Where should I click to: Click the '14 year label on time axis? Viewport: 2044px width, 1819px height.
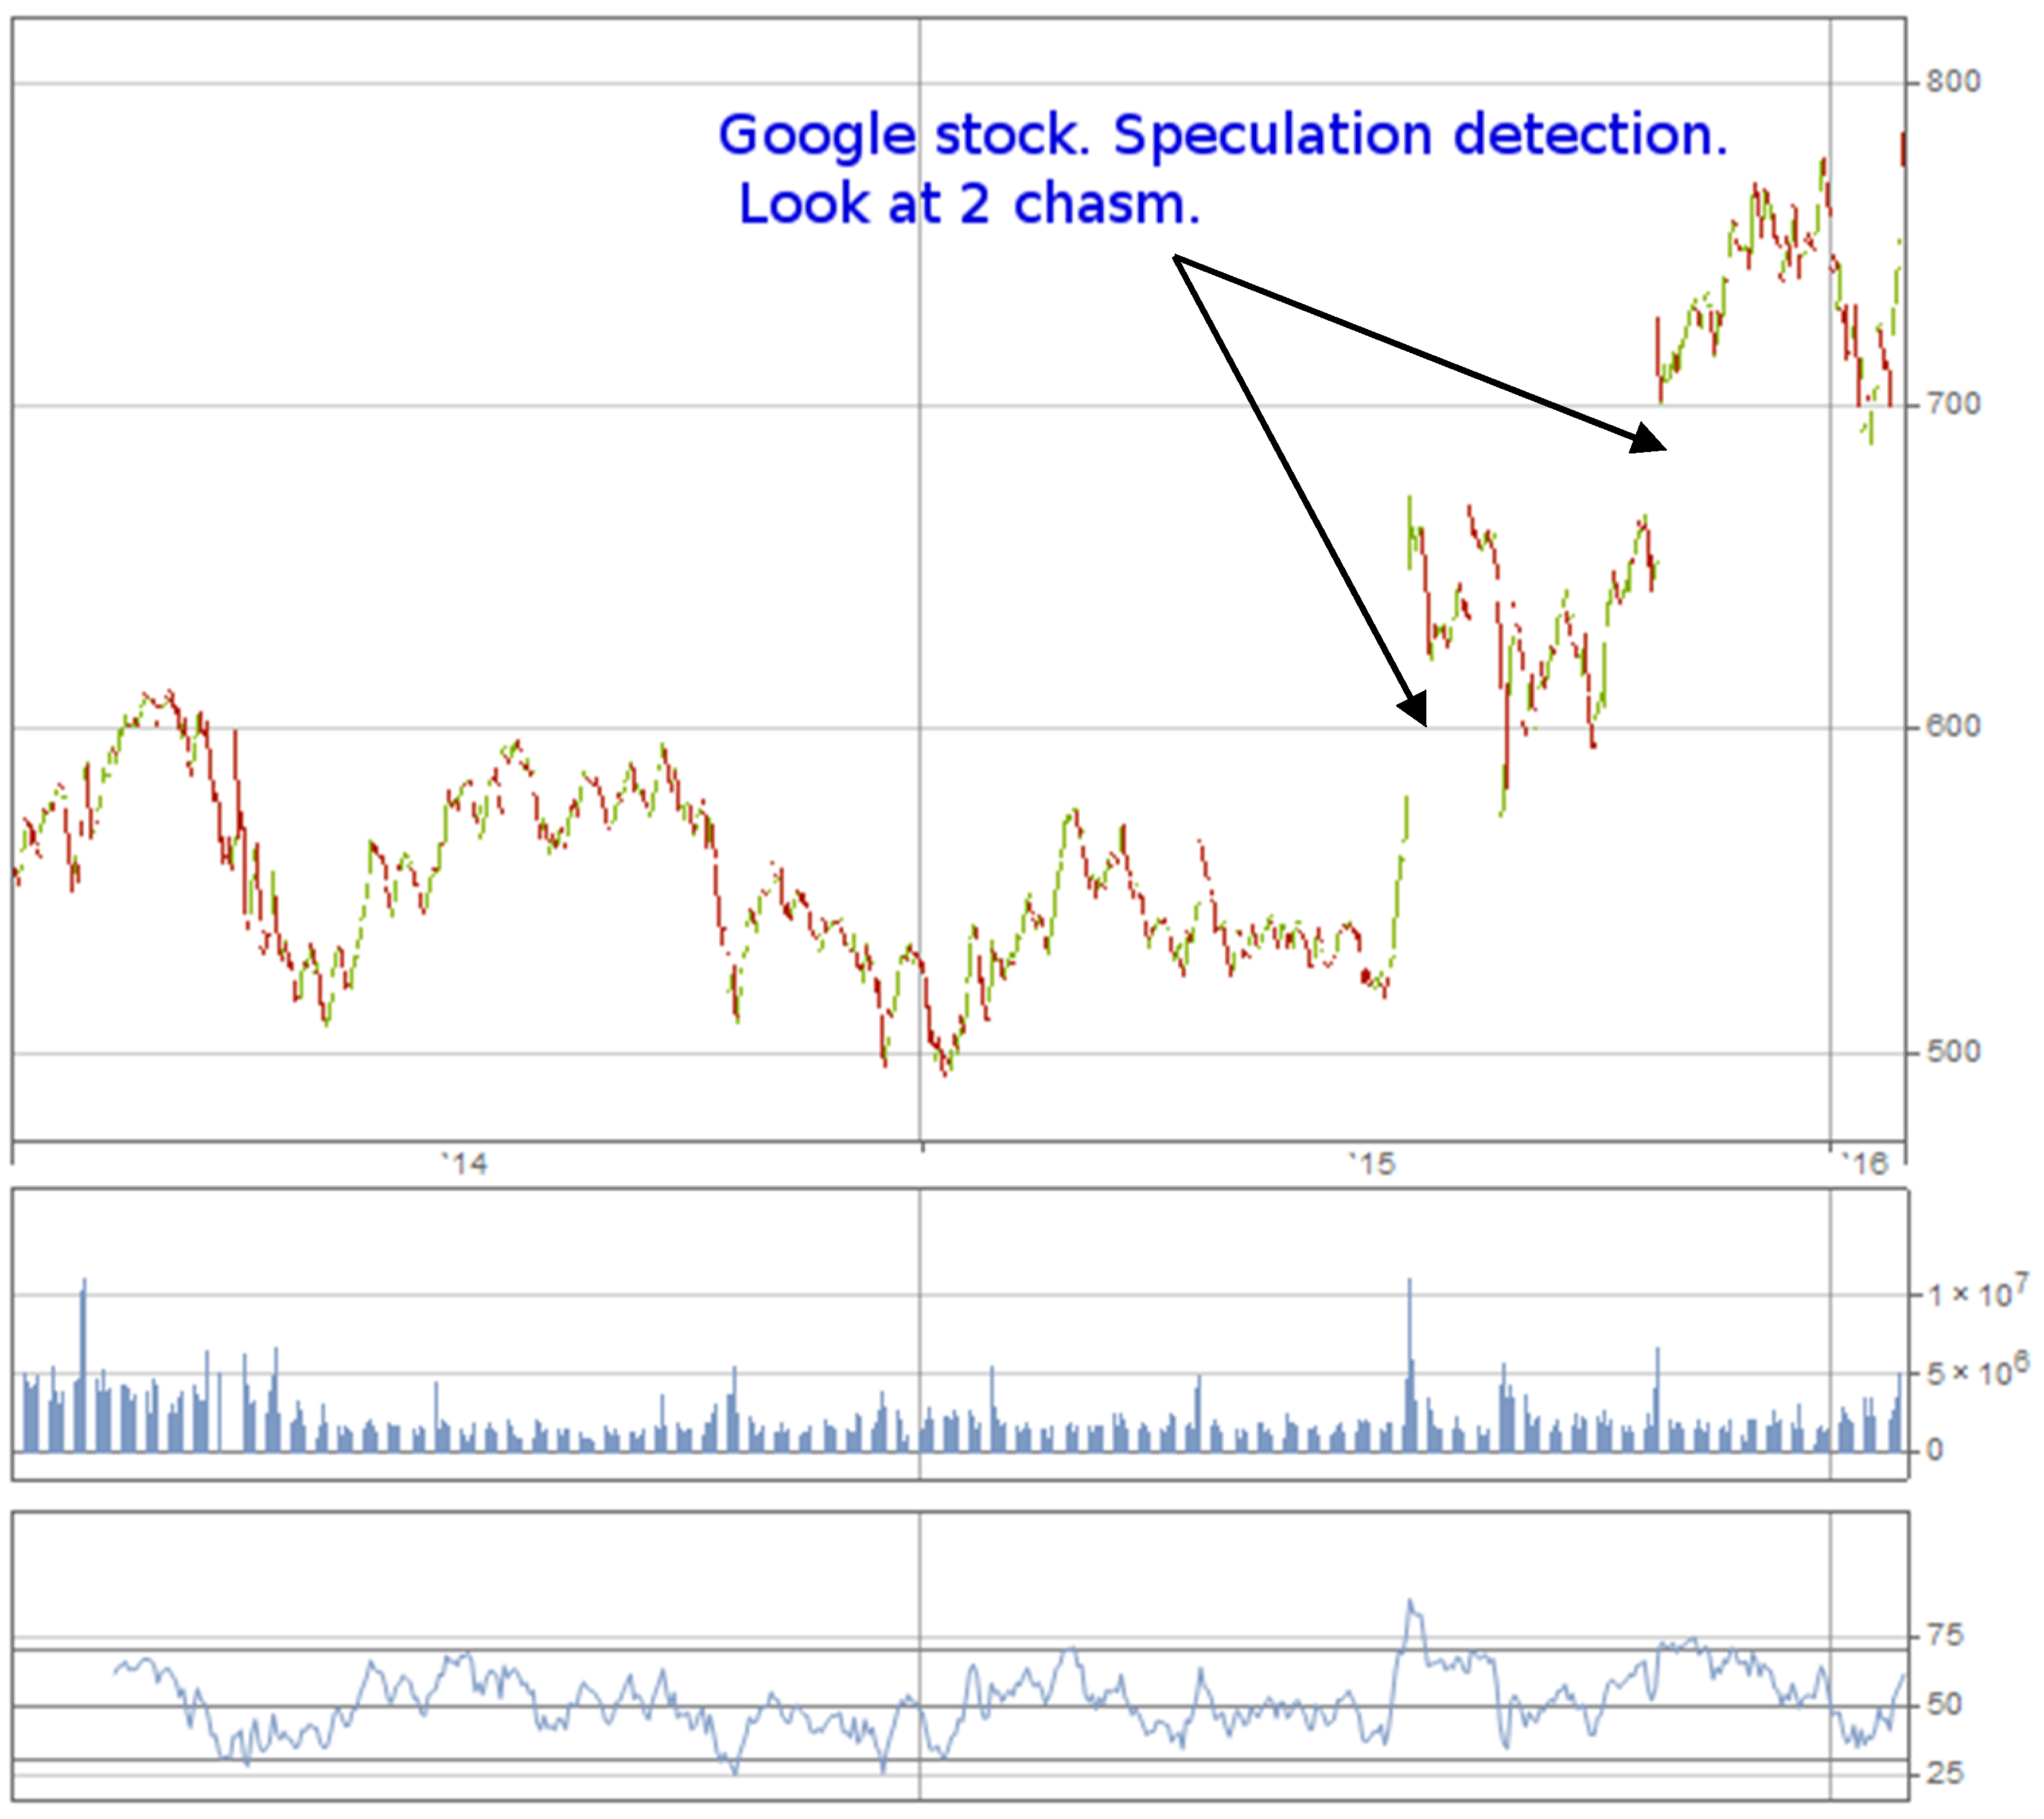(x=465, y=1164)
